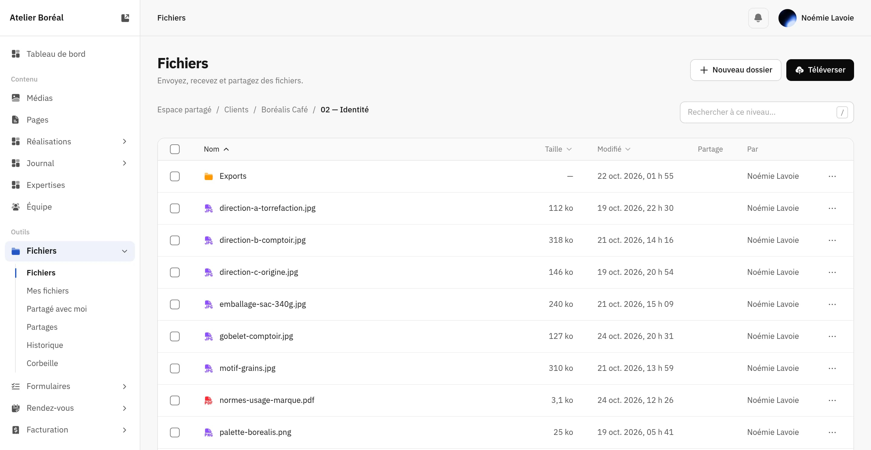Click Noémie Lavoie's profile avatar
The image size is (871, 450).
click(x=787, y=18)
